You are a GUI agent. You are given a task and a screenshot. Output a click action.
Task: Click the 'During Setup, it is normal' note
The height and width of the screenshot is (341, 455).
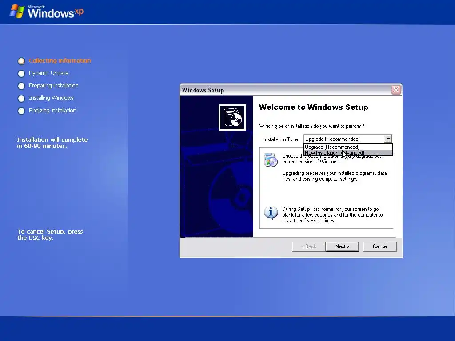click(x=332, y=215)
